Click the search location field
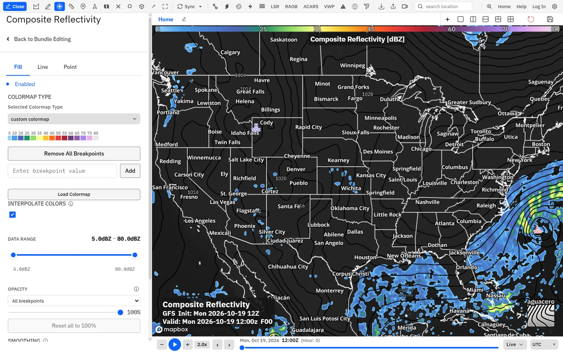563x352 pixels. 443,6
